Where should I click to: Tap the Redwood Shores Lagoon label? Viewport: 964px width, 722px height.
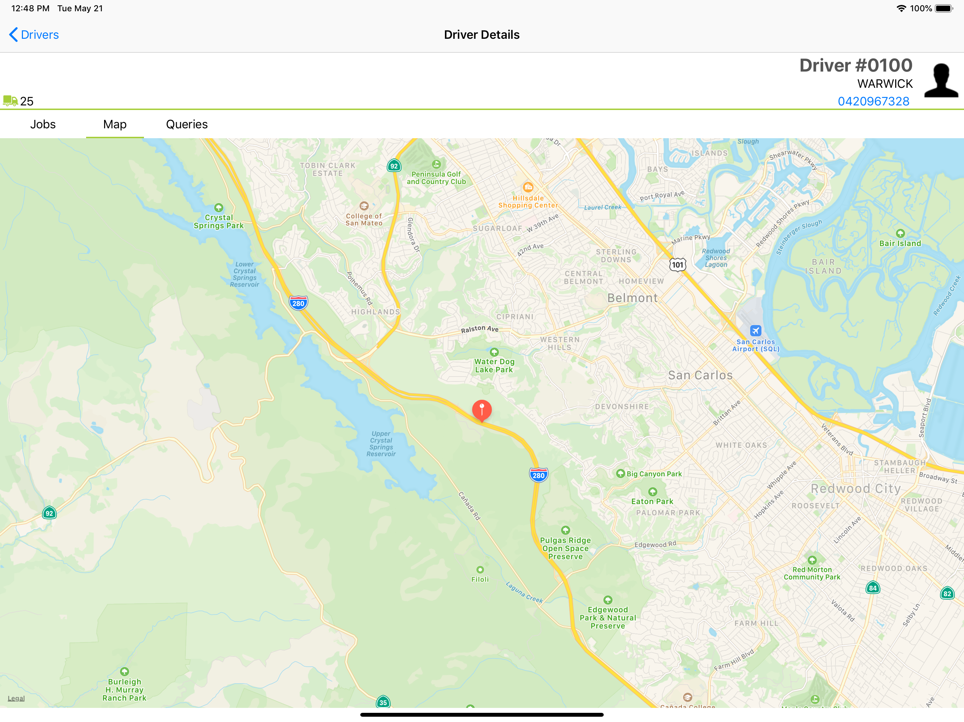[716, 258]
